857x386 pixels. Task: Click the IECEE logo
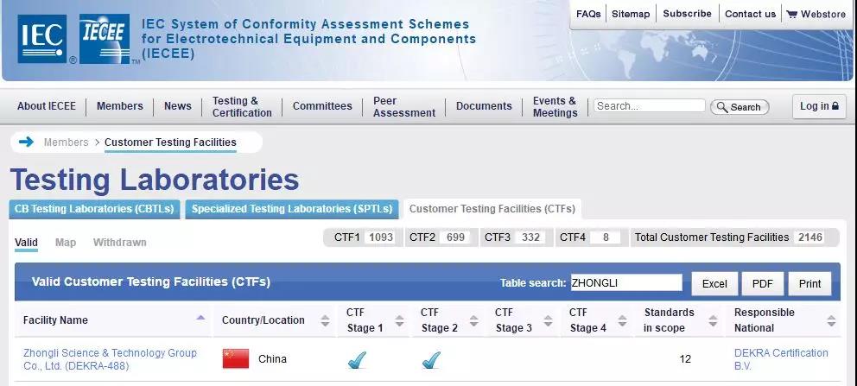105,39
